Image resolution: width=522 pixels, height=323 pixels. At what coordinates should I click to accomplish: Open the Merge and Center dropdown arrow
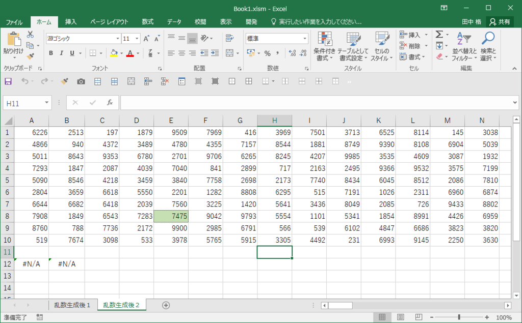click(x=238, y=53)
